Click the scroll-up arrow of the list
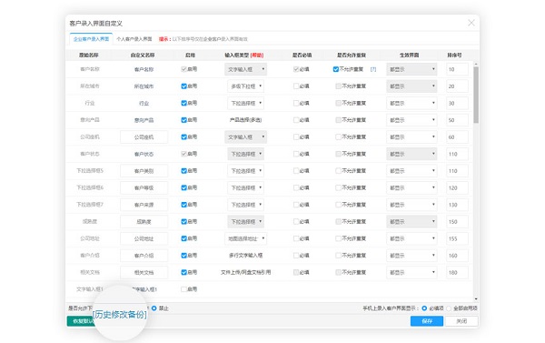The width and height of the screenshot is (545, 343). pos(476,65)
